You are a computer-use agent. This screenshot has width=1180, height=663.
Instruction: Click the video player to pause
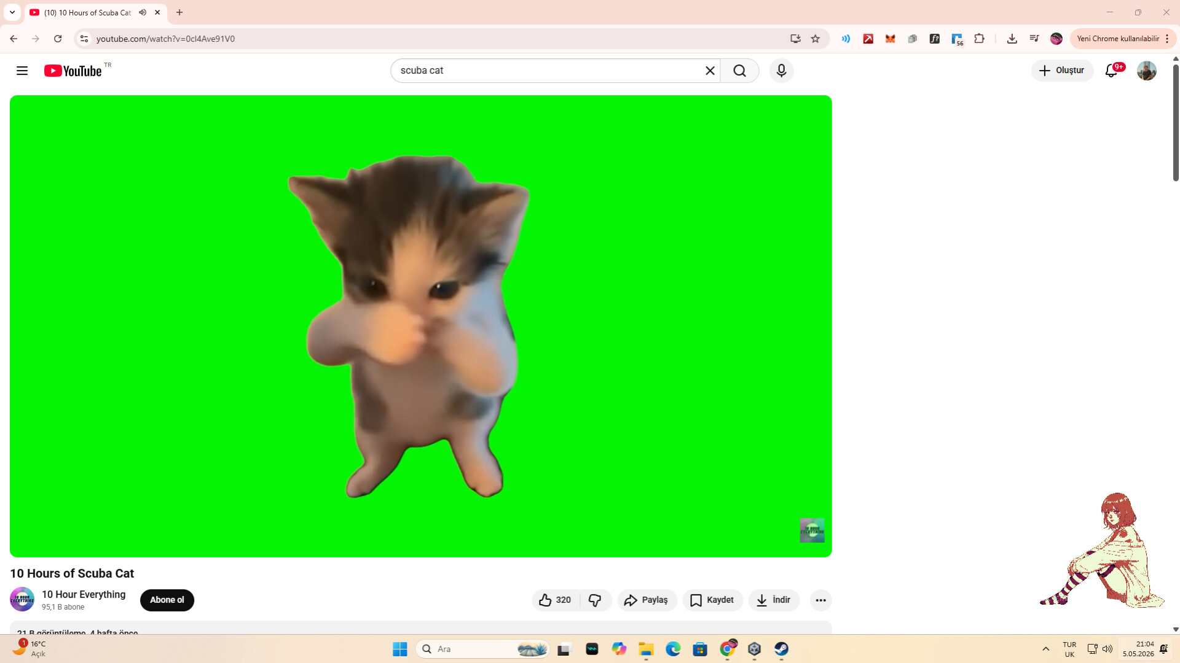(x=420, y=326)
